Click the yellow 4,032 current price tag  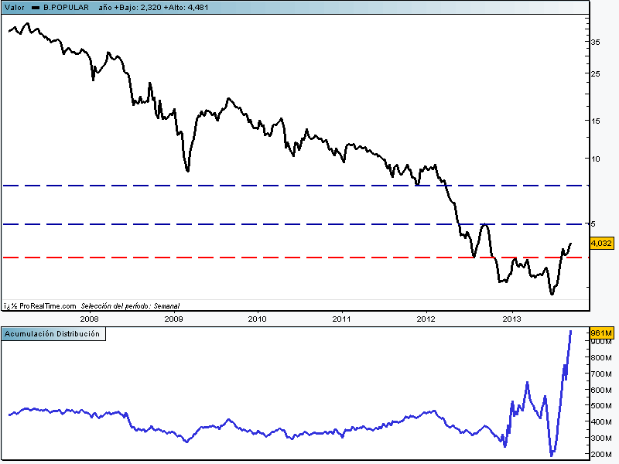pyautogui.click(x=601, y=243)
